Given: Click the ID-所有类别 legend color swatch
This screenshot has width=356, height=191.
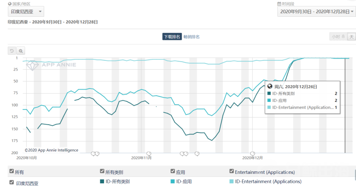Looking at the screenshot, I should [102, 182].
